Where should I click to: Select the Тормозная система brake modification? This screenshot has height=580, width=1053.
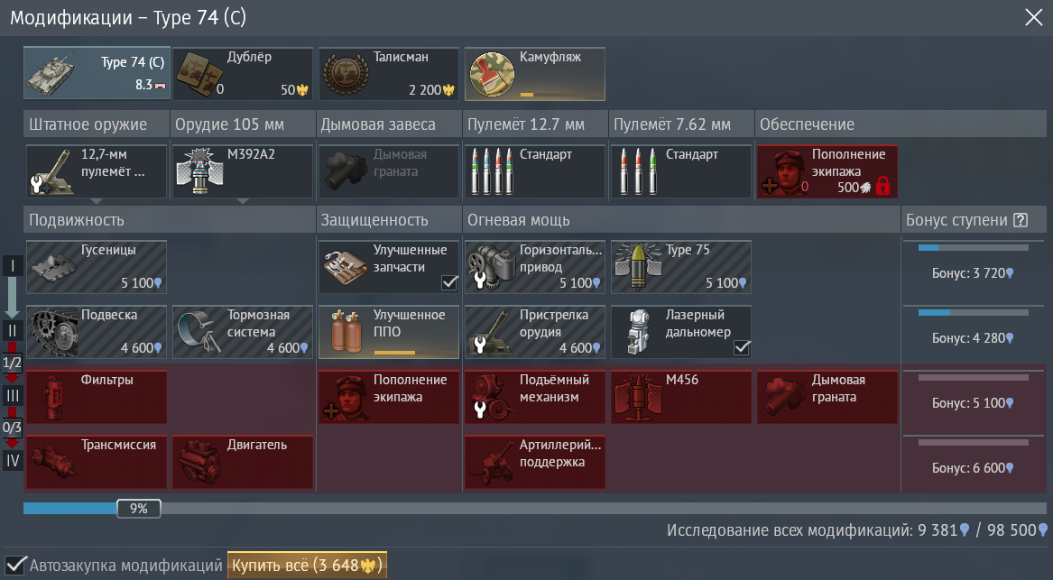(x=243, y=332)
